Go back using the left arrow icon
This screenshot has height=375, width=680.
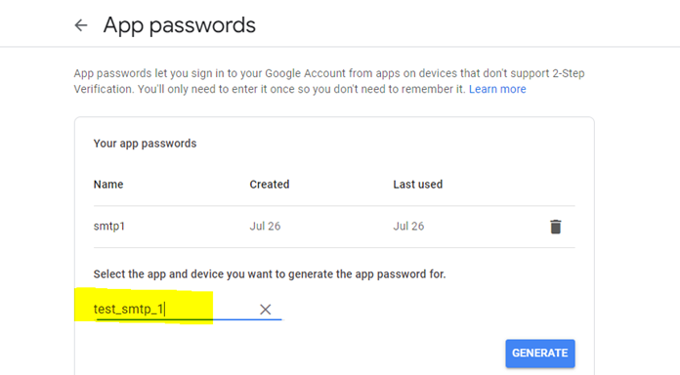click(81, 25)
